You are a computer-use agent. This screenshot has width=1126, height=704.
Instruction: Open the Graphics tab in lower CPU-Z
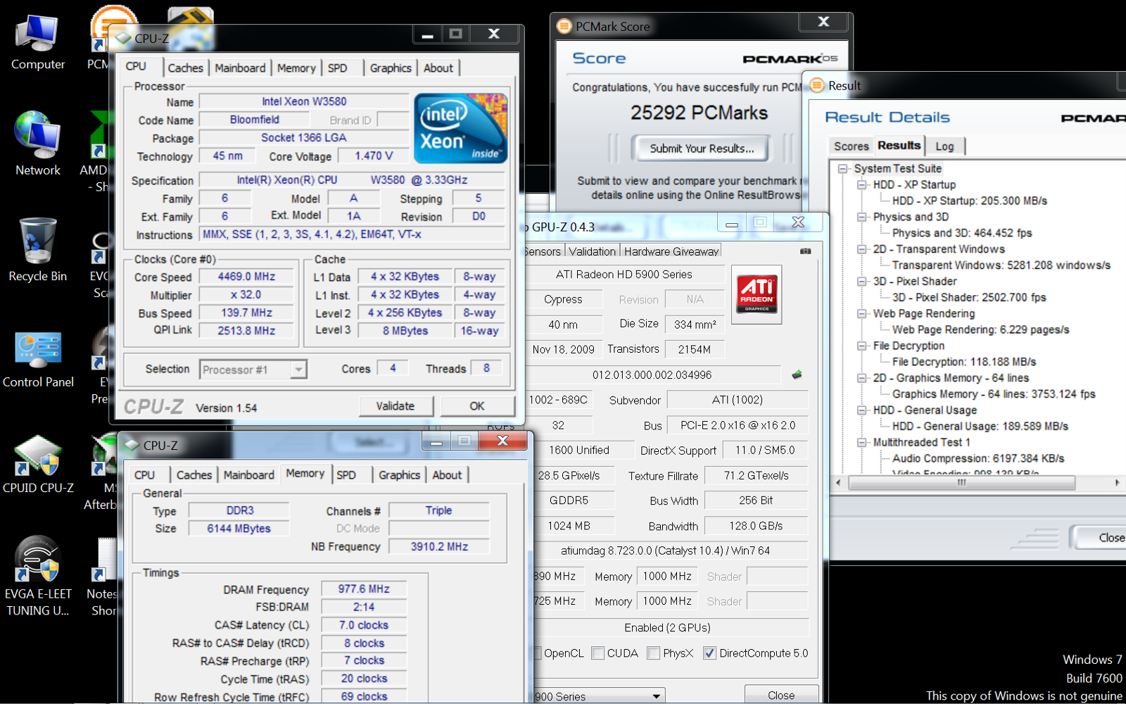(399, 475)
